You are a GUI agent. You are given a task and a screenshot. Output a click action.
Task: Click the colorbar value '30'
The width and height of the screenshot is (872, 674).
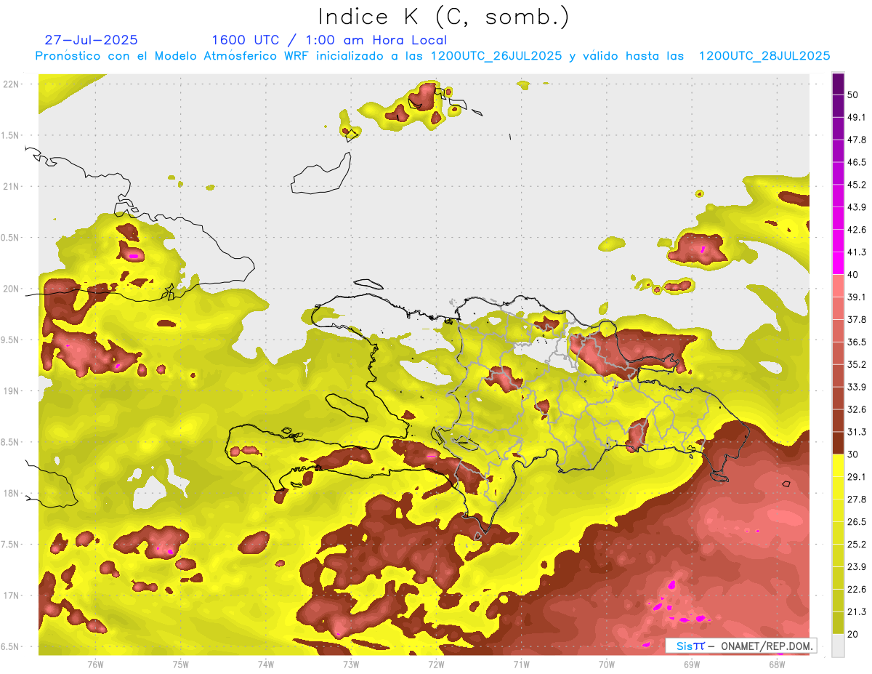point(854,454)
